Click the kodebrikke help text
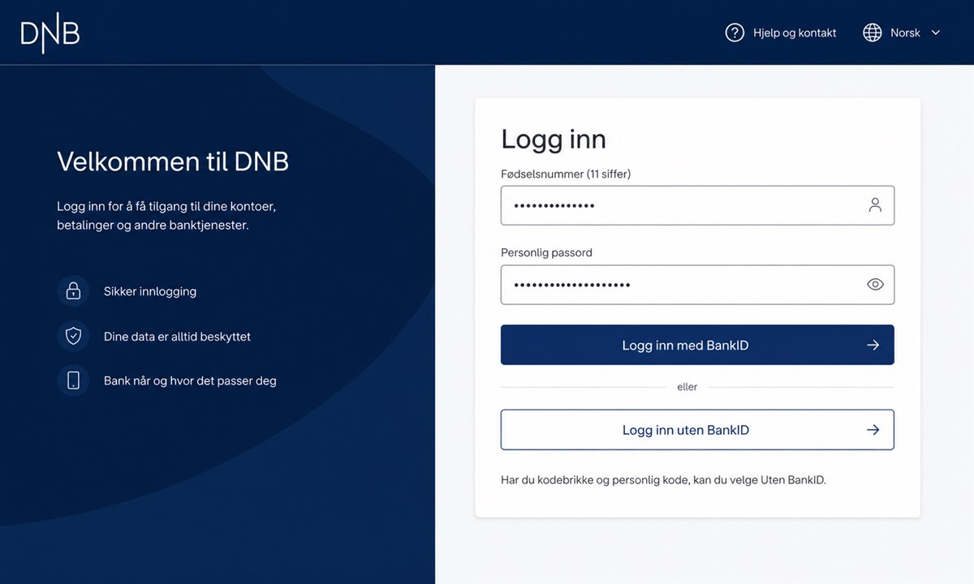Image resolution: width=974 pixels, height=584 pixels. coord(663,480)
